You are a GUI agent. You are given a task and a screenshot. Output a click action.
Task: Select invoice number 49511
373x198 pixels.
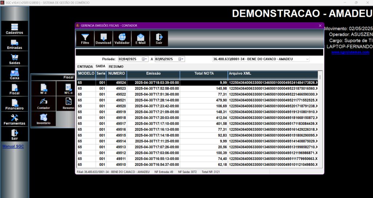point(117,159)
